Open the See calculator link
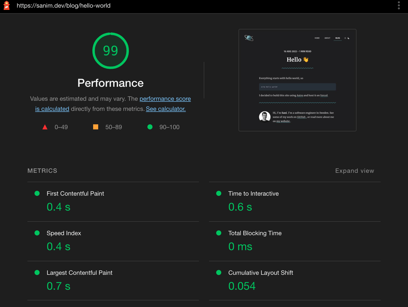The width and height of the screenshot is (408, 307). [165, 109]
